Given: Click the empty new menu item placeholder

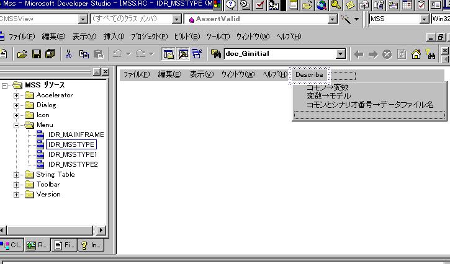Looking at the screenshot, I should [370, 115].
